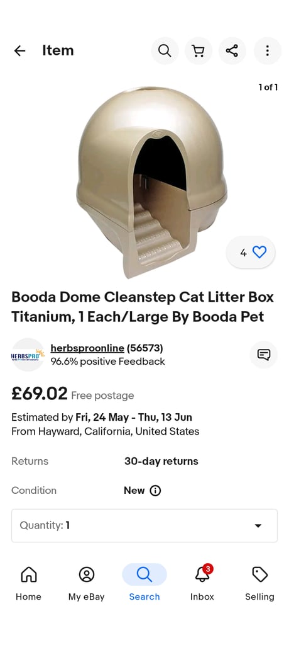289x645 pixels.
Task: Open the three-dot overflow menu
Action: [x=267, y=50]
